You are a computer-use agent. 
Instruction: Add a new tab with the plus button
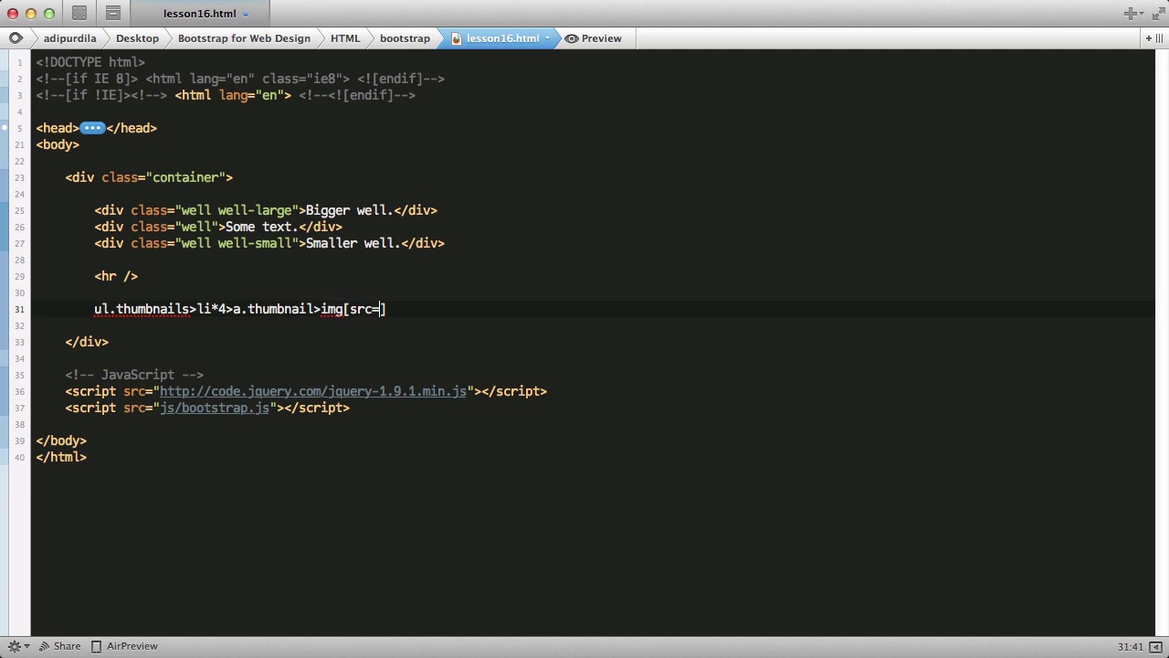tap(1131, 14)
